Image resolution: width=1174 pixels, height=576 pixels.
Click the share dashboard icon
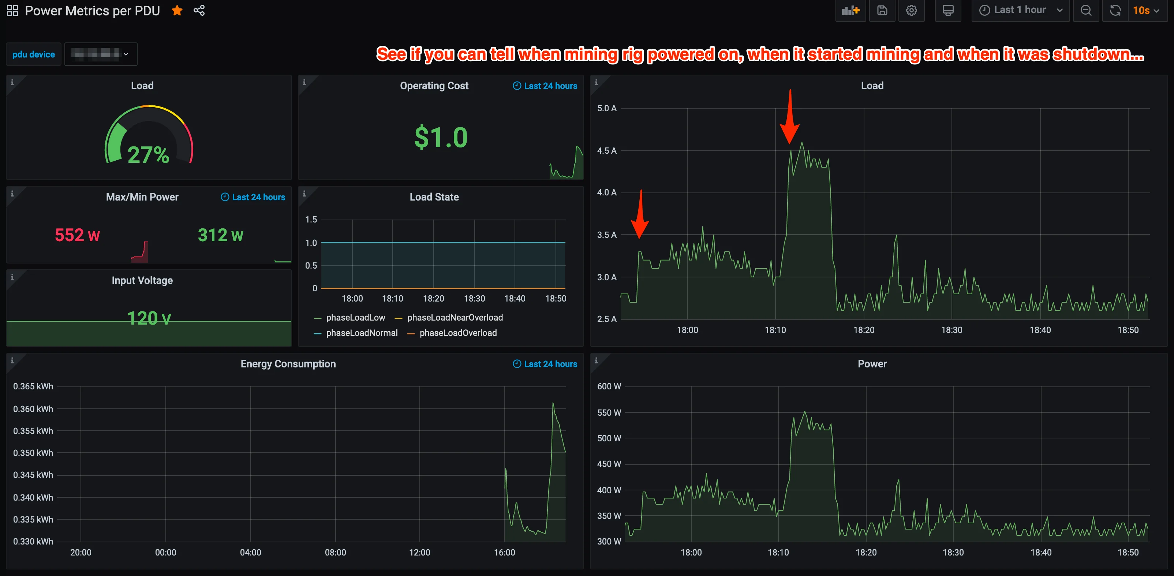point(199,11)
